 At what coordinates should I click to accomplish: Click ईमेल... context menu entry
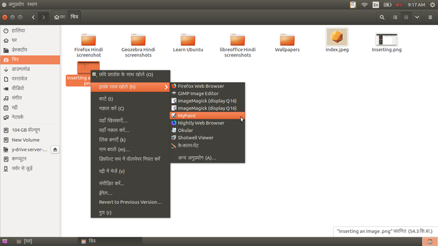(131, 193)
